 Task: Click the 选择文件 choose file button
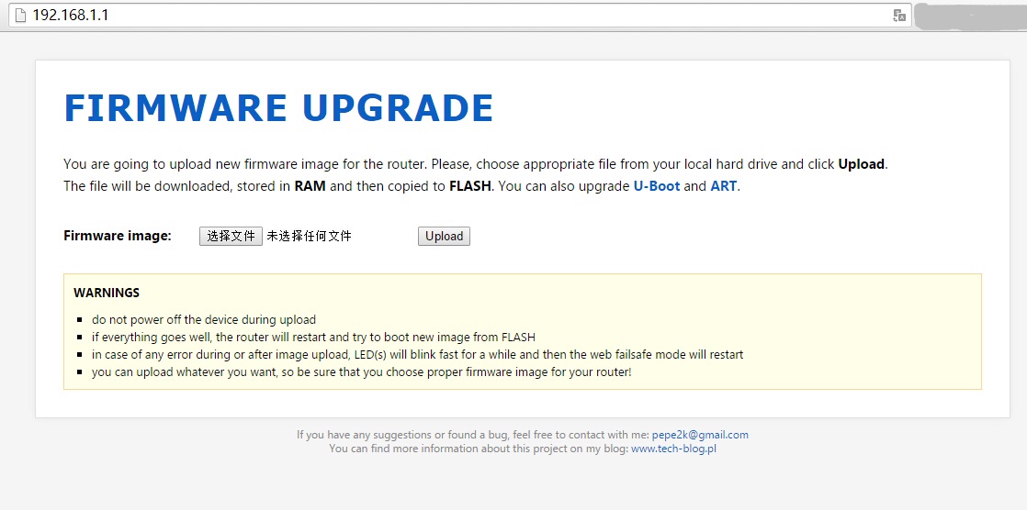tap(231, 236)
